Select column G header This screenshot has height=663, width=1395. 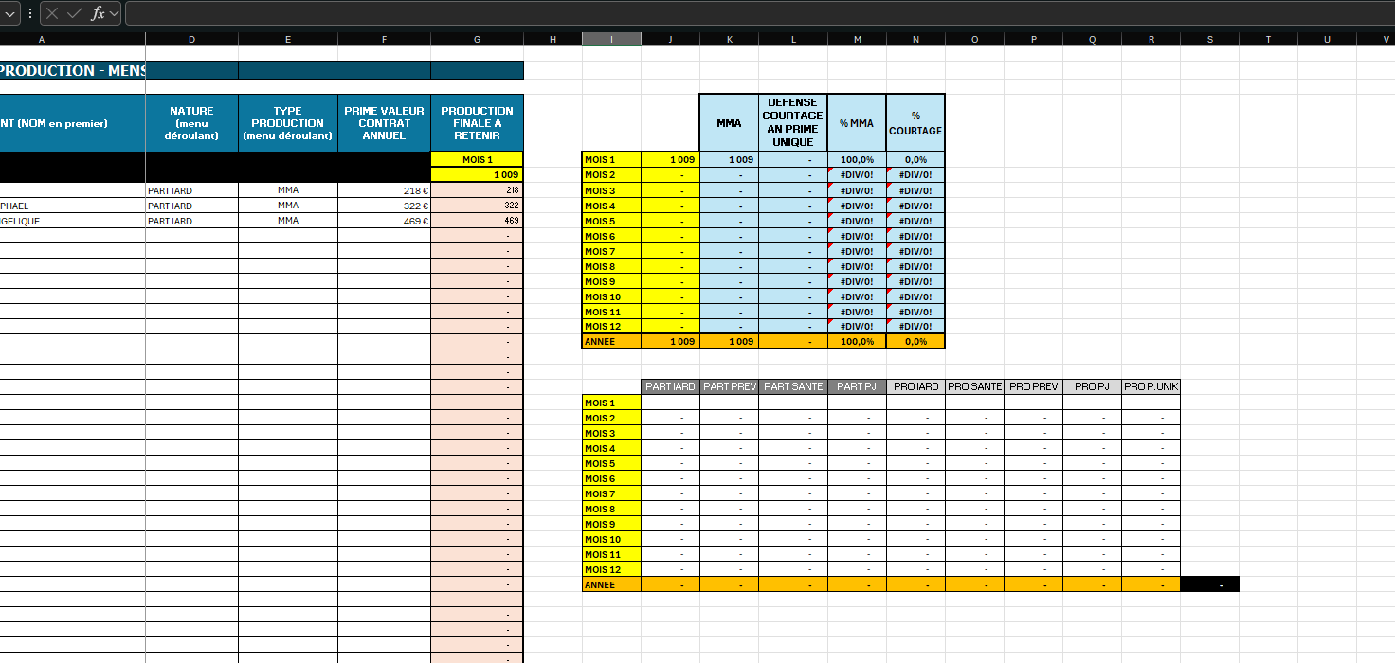click(477, 39)
